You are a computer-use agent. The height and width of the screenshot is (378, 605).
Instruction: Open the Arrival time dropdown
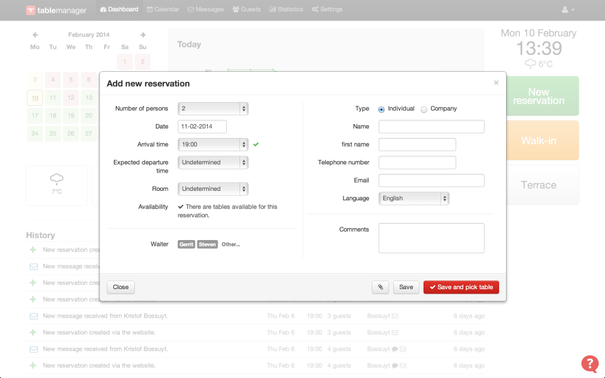(x=212, y=144)
